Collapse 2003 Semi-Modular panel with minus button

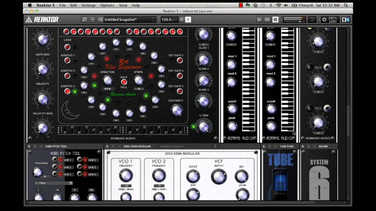coord(119,146)
